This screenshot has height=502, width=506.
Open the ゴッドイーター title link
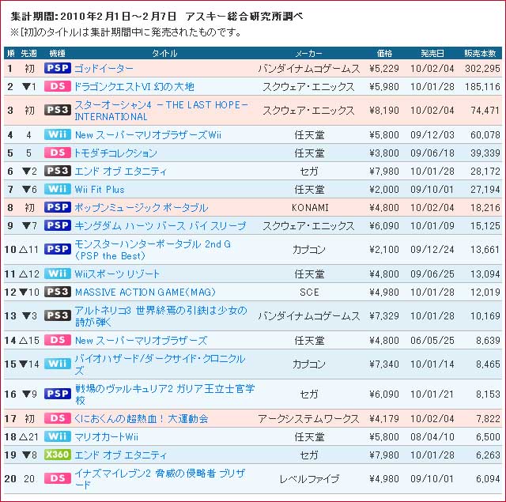coord(104,69)
